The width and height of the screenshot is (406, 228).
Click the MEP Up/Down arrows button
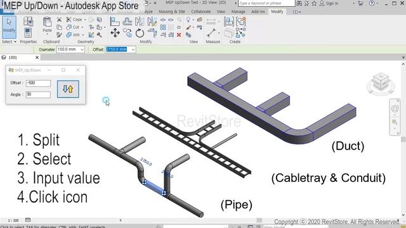68,89
